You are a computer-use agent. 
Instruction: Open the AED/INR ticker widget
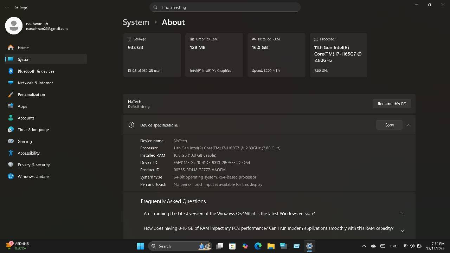[x=16, y=246]
